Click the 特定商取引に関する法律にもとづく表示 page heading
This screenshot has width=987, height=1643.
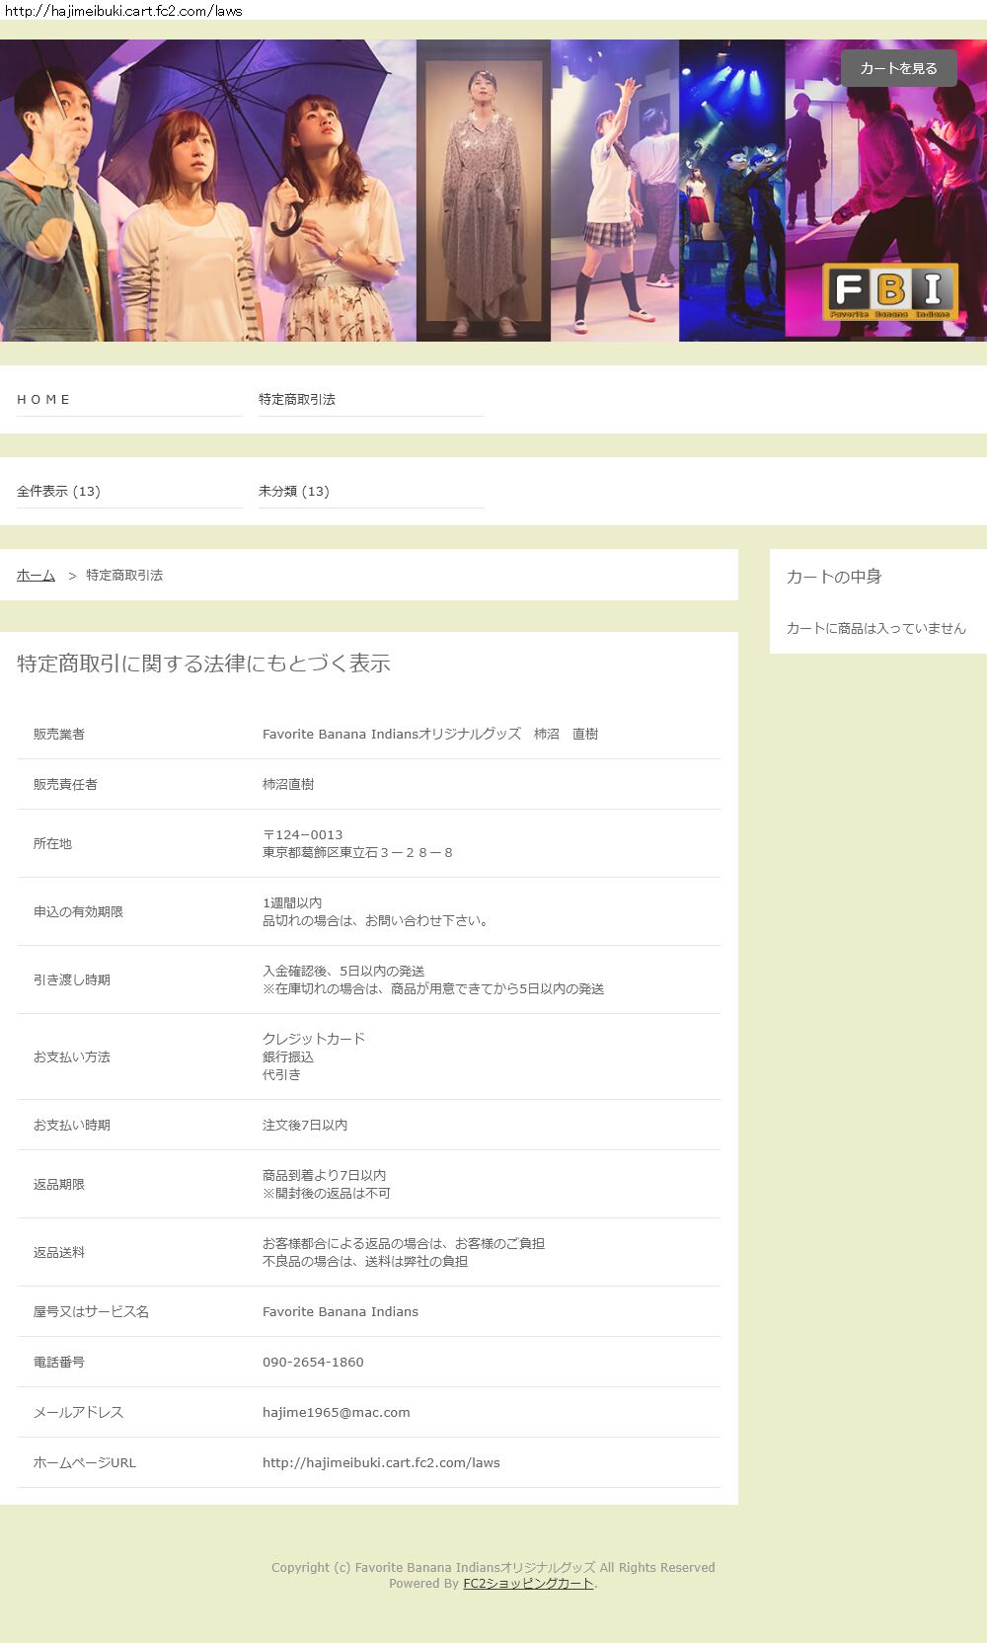tap(203, 664)
